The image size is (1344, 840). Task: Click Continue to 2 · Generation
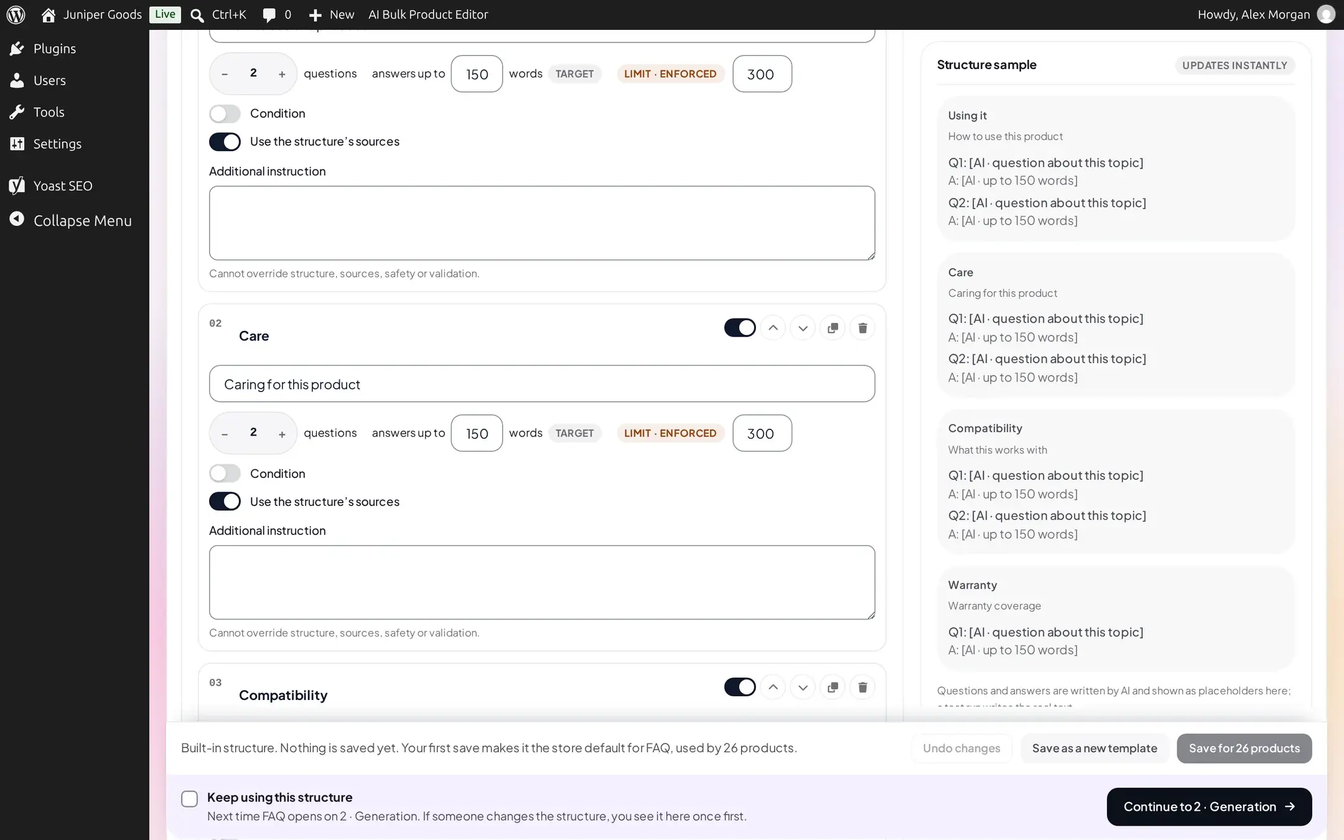tap(1209, 807)
